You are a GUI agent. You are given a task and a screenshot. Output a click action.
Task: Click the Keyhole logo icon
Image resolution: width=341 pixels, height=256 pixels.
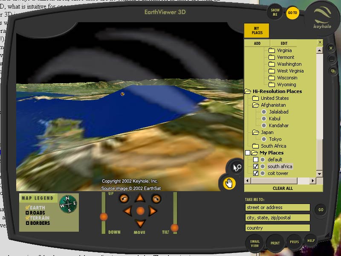(x=322, y=17)
